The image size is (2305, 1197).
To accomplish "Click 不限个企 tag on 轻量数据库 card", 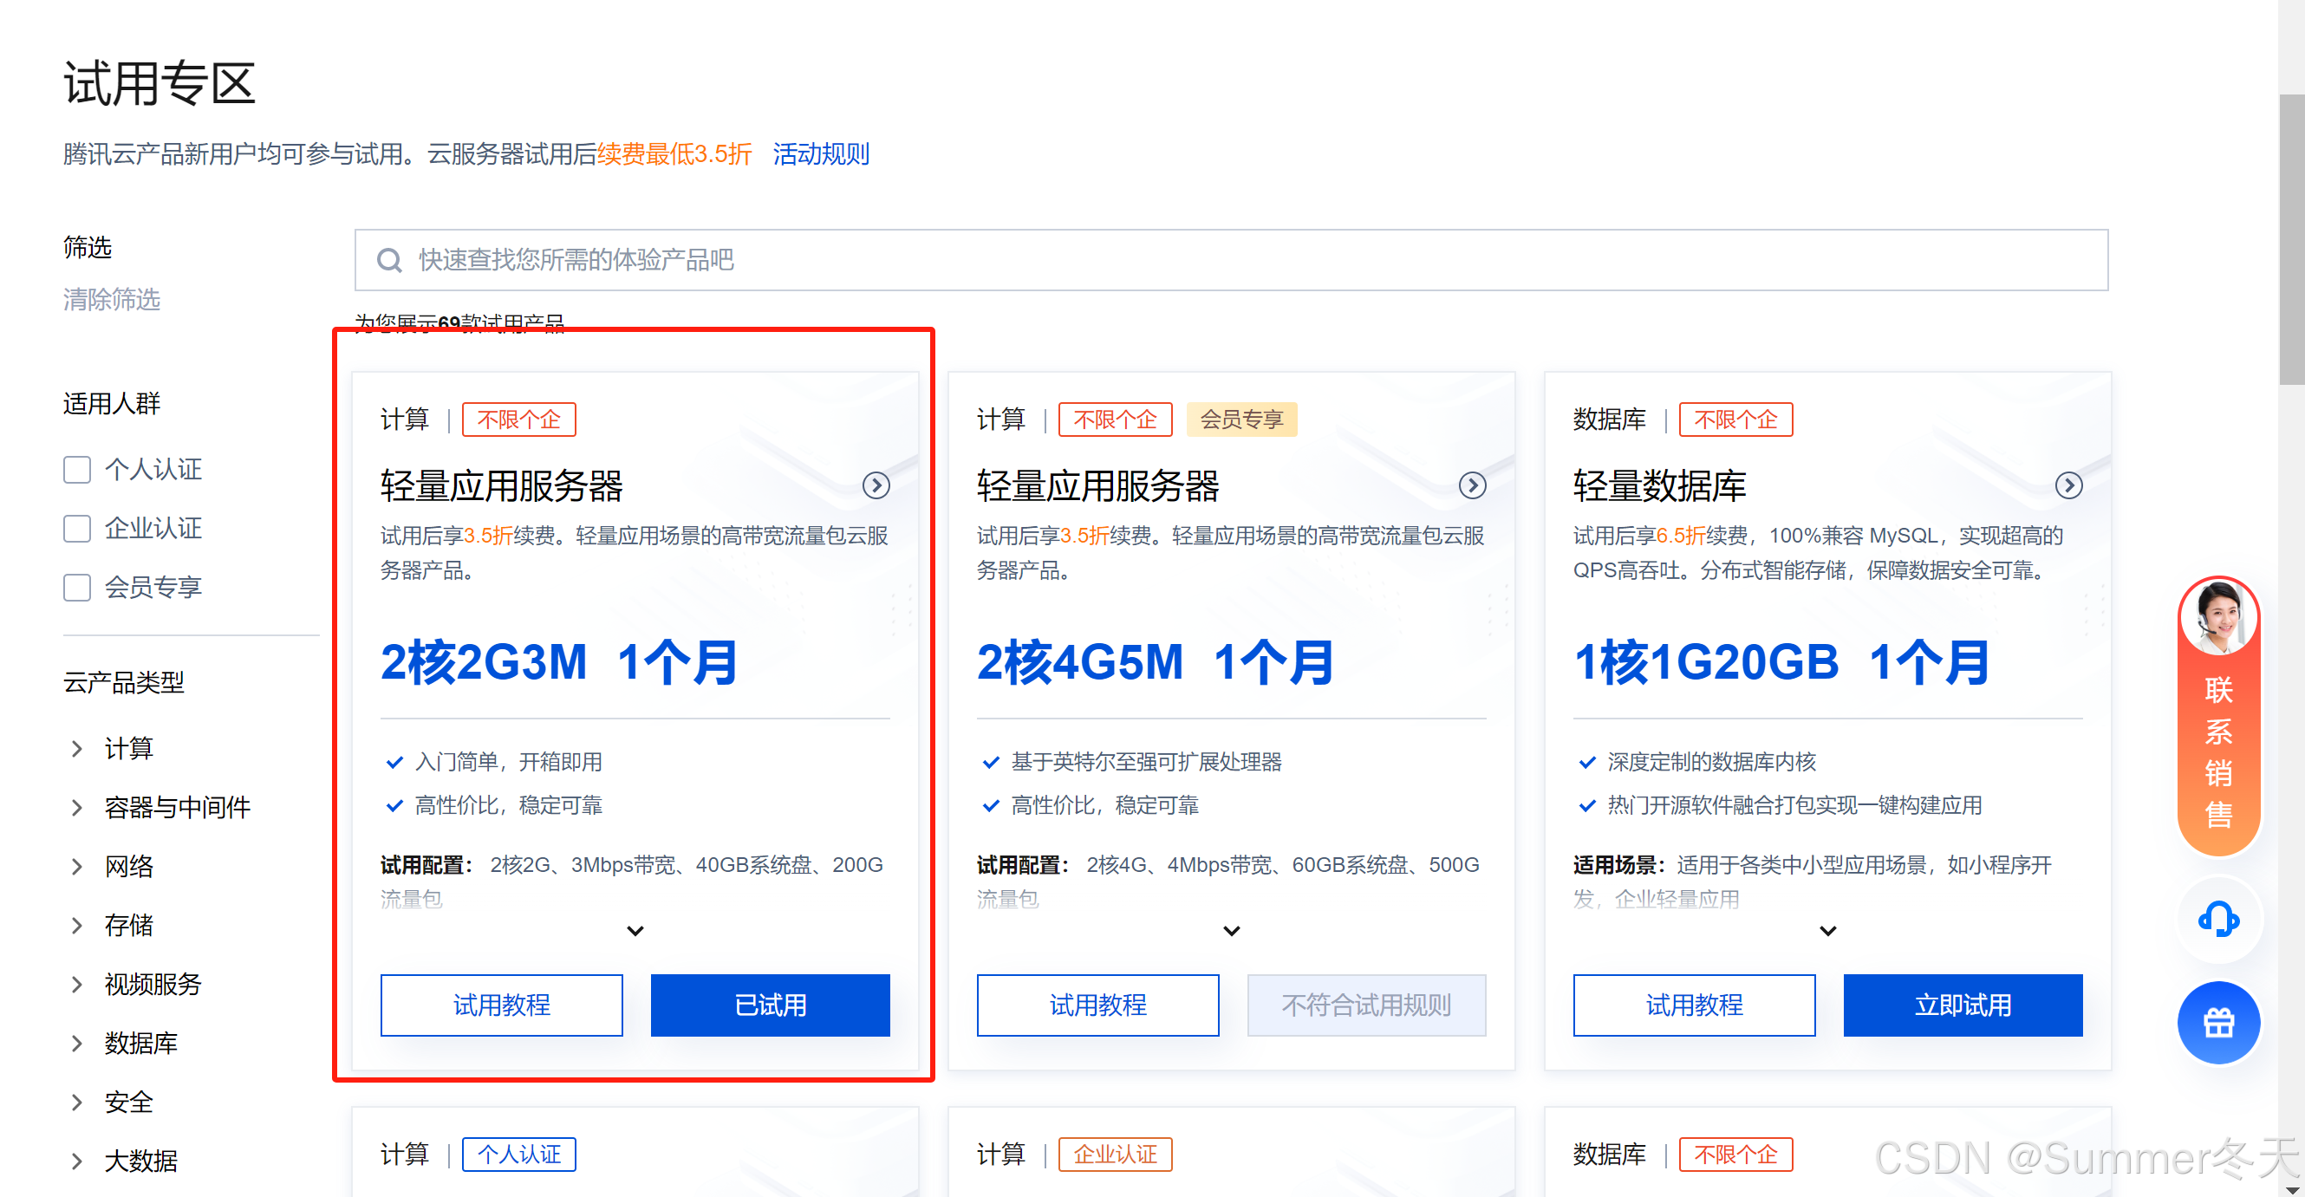I will (x=1735, y=420).
